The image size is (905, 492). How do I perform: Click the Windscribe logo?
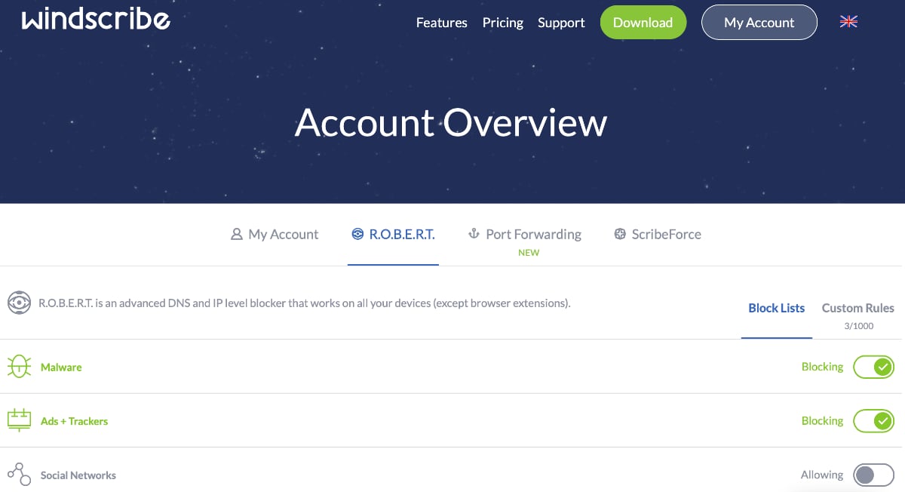click(96, 20)
